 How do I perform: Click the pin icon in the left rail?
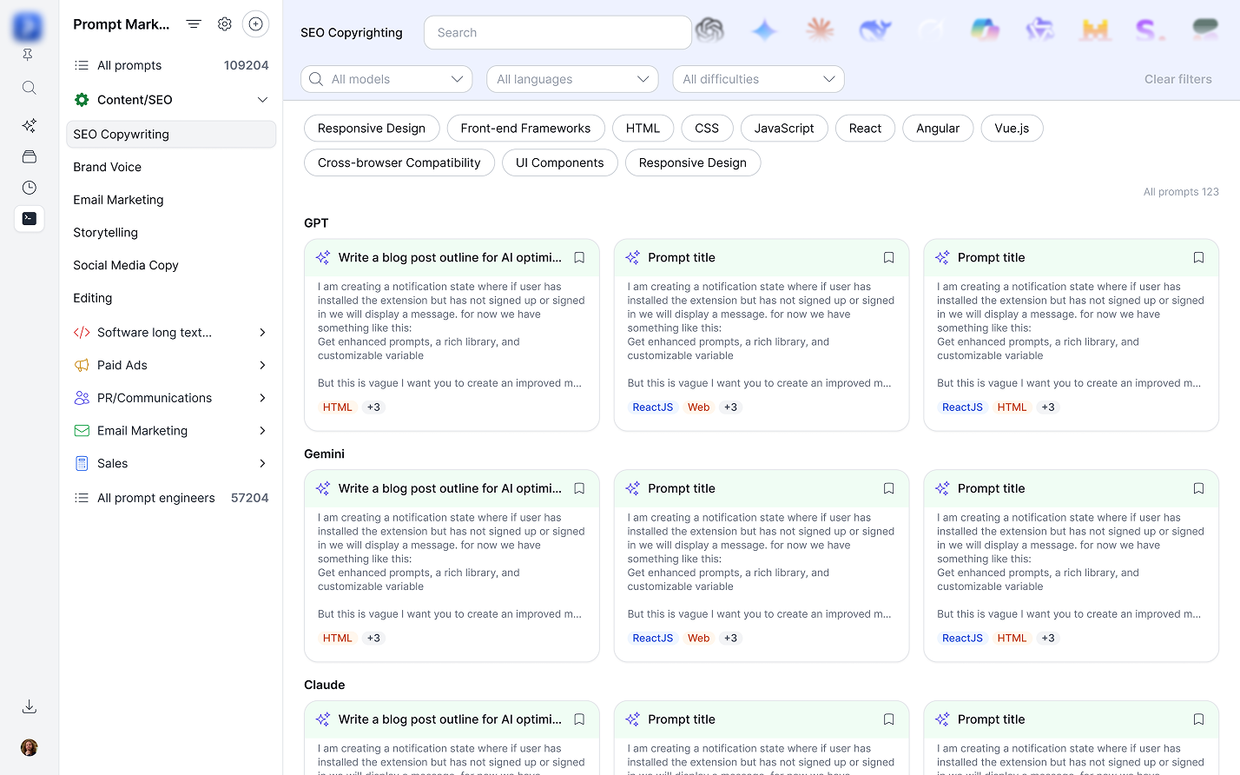tap(28, 55)
